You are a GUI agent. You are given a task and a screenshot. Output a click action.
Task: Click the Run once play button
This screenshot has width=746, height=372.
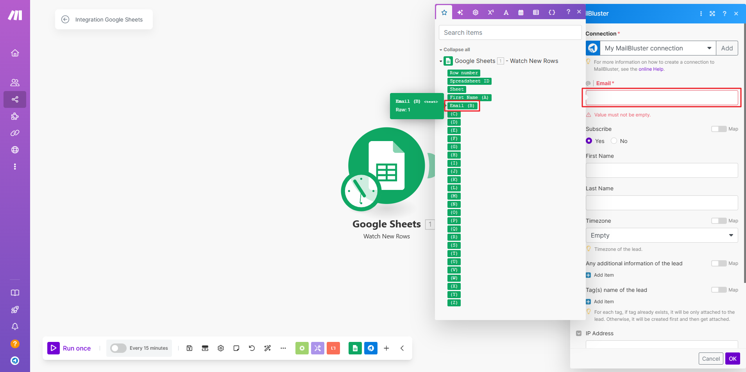pos(54,348)
